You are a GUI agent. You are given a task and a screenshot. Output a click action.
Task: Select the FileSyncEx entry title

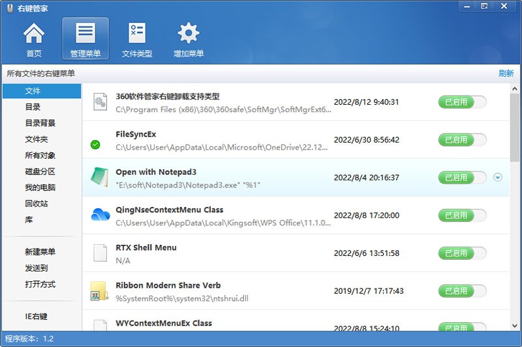pos(136,134)
